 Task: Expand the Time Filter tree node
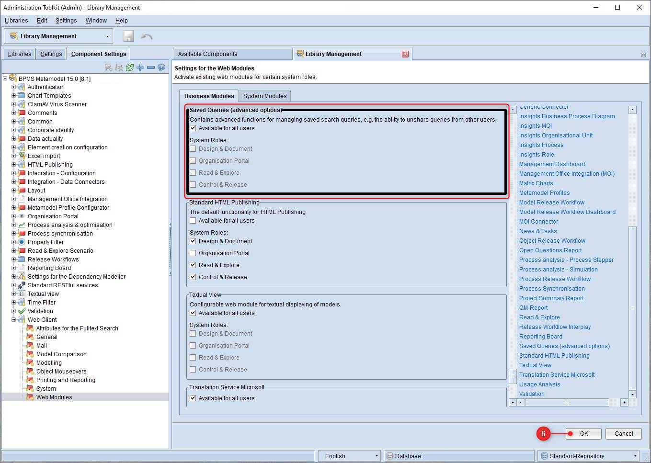click(x=14, y=303)
